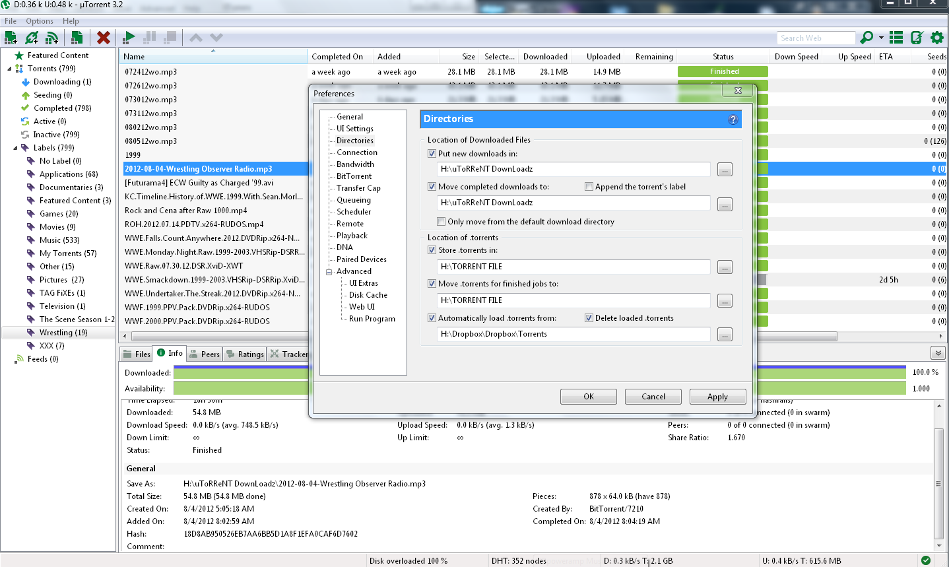Click the green Start torrent icon

129,38
